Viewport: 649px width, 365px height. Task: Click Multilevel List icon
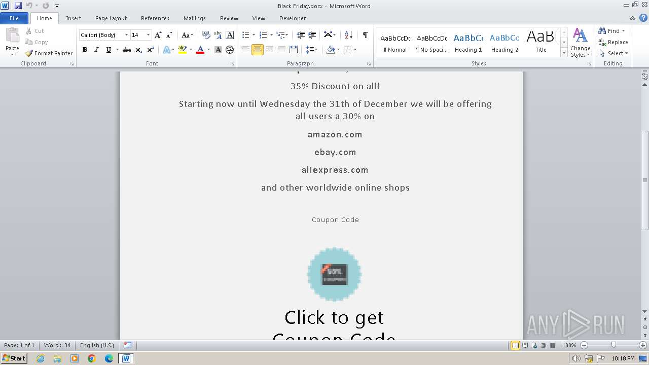click(280, 35)
